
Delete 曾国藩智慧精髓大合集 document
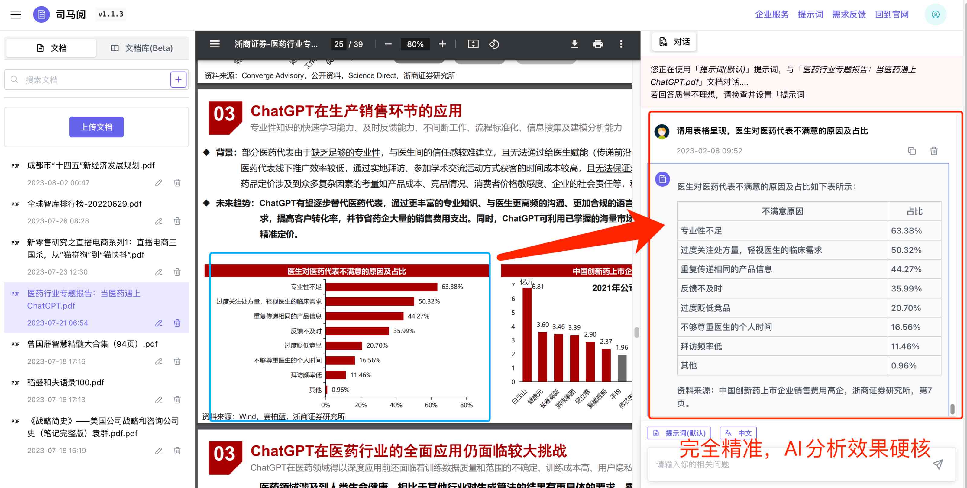(177, 361)
